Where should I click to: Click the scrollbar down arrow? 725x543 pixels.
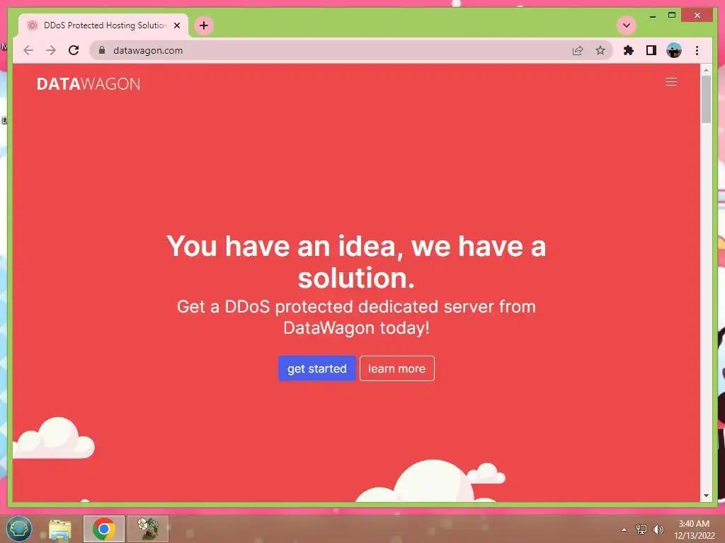706,496
